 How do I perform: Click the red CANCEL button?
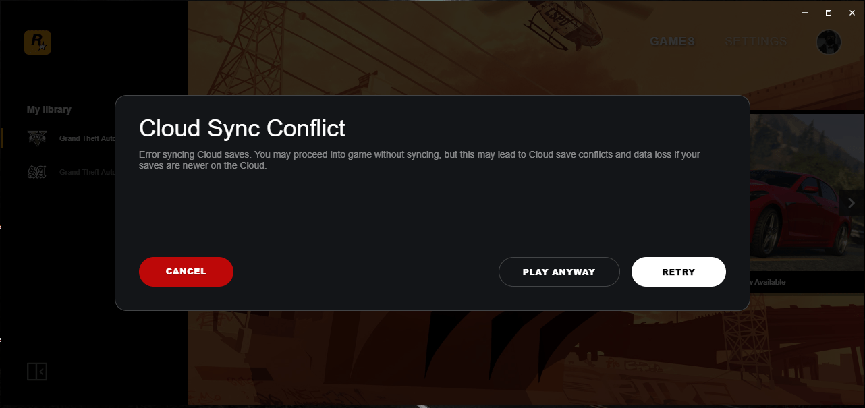click(186, 272)
